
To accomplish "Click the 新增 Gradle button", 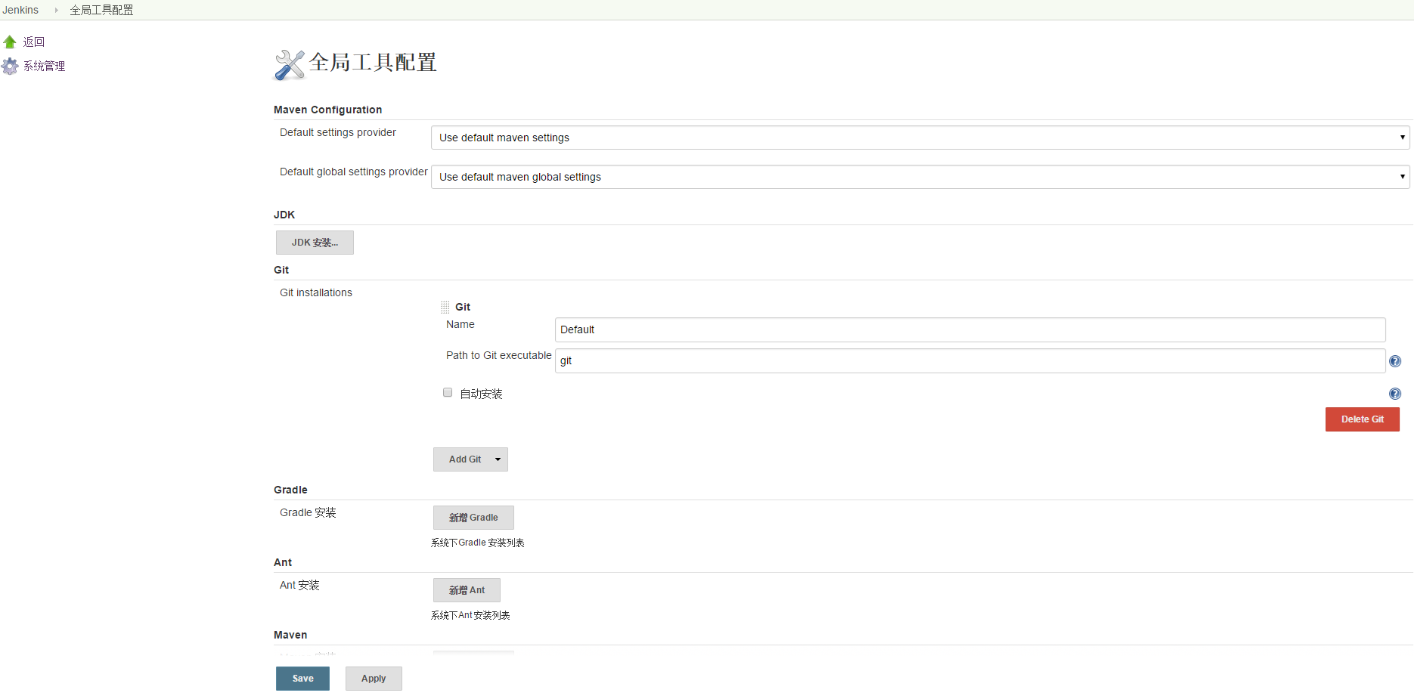I will point(473,518).
